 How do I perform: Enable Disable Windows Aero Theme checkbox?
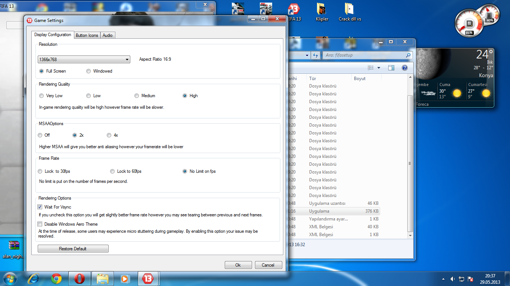(x=40, y=224)
